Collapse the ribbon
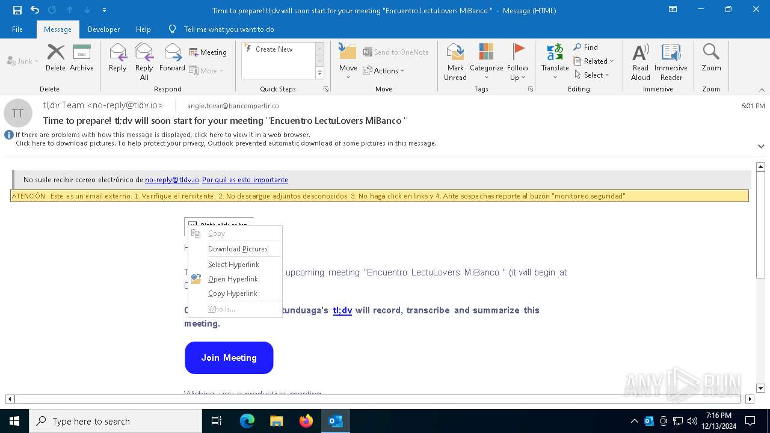This screenshot has height=433, width=770. pos(762,90)
